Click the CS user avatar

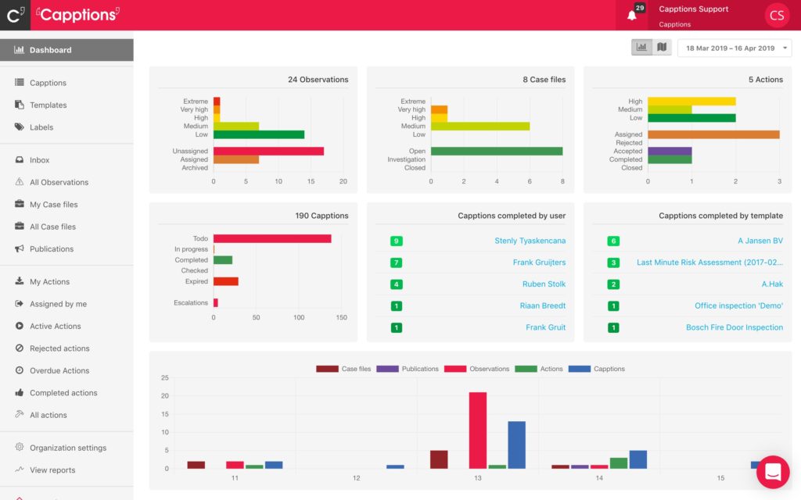(x=777, y=16)
